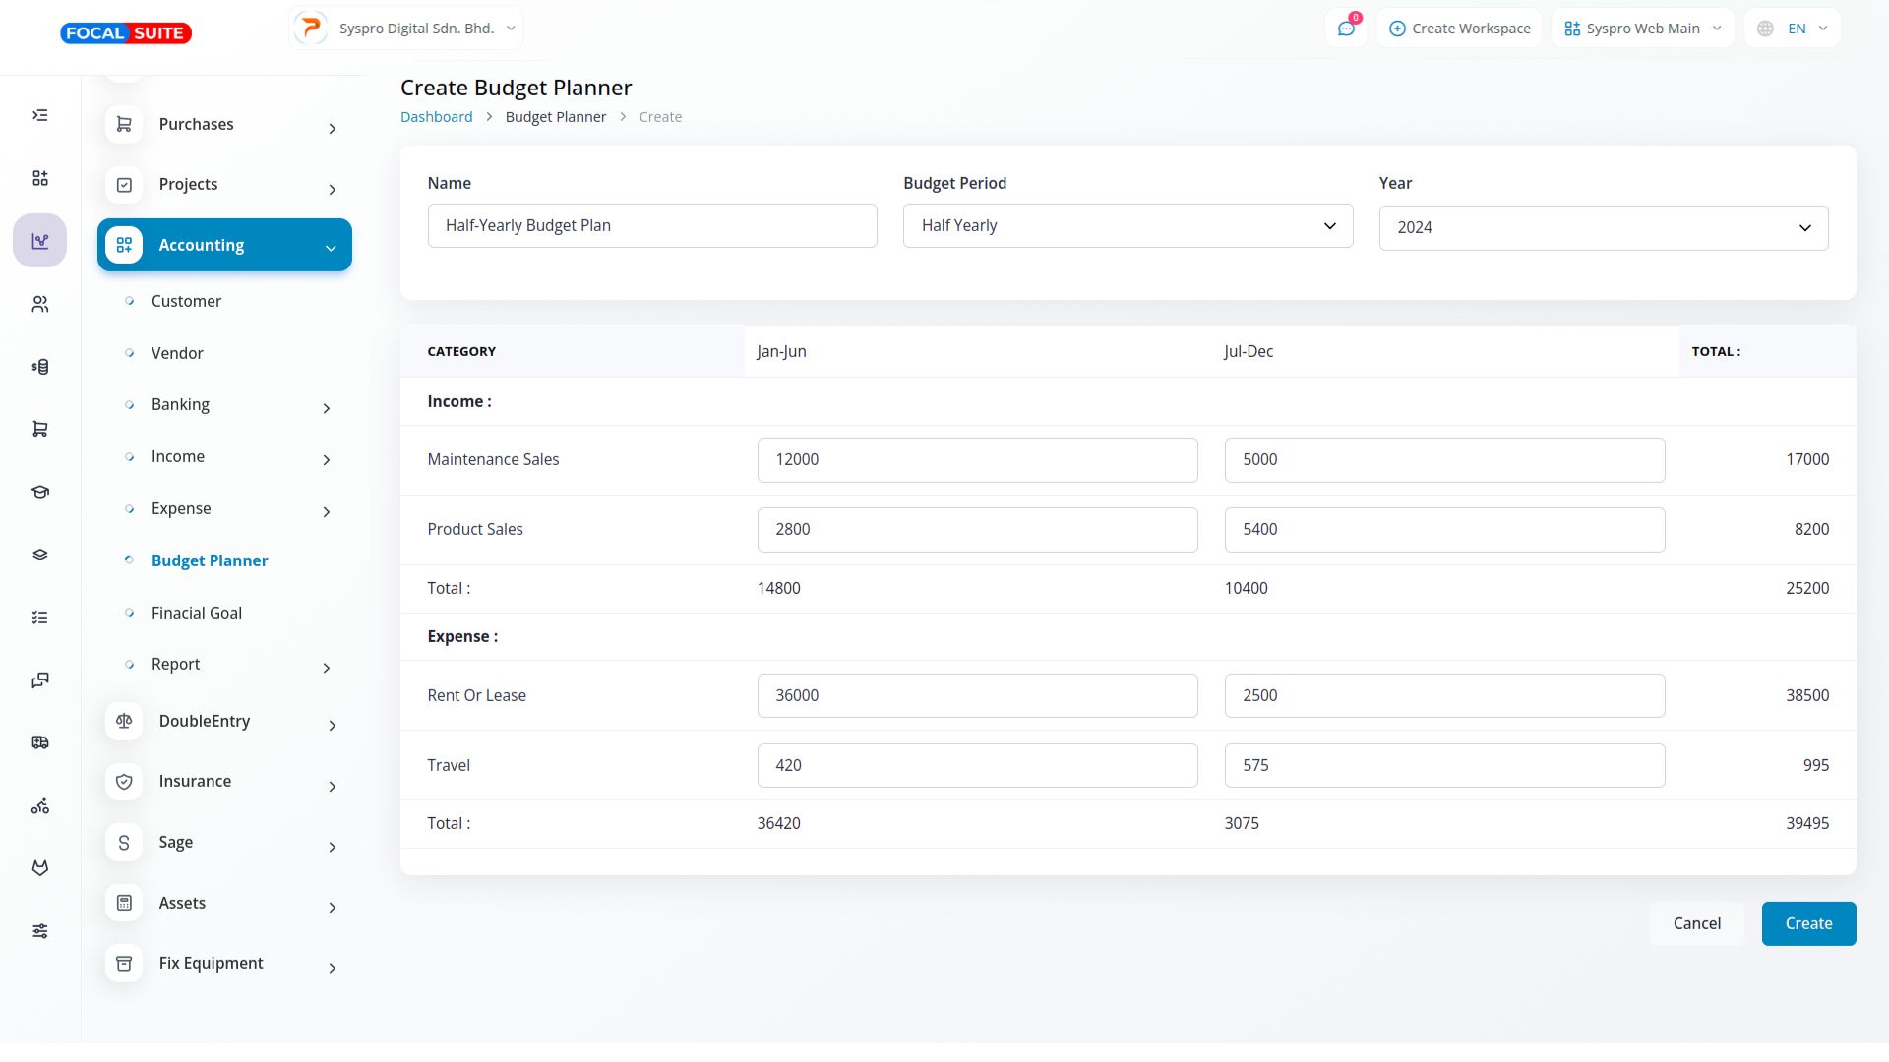Open the Customer menu item

tap(186, 301)
